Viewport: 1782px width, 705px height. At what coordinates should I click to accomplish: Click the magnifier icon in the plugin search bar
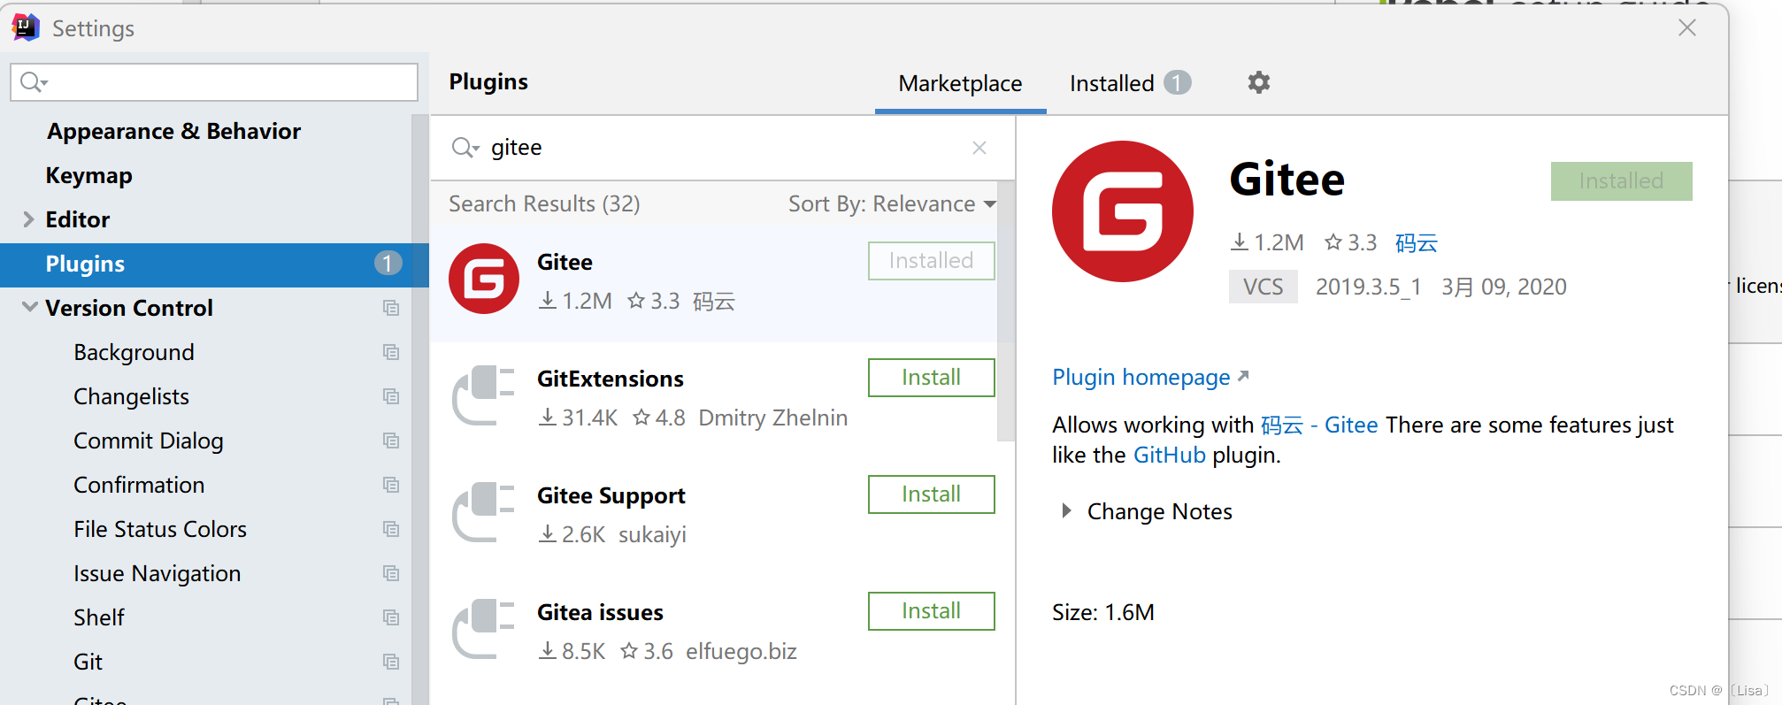click(465, 148)
